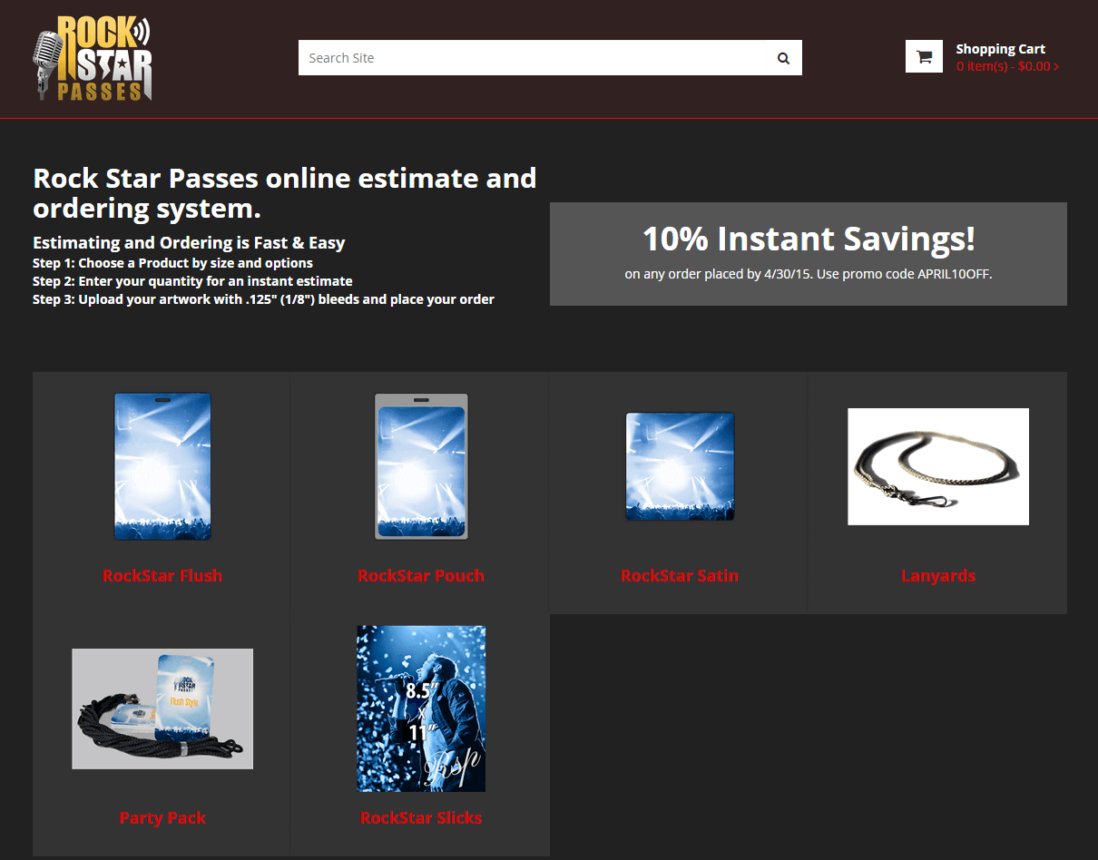Click the Rock Star Passes logo
The height and width of the screenshot is (860, 1098).
coord(93,58)
